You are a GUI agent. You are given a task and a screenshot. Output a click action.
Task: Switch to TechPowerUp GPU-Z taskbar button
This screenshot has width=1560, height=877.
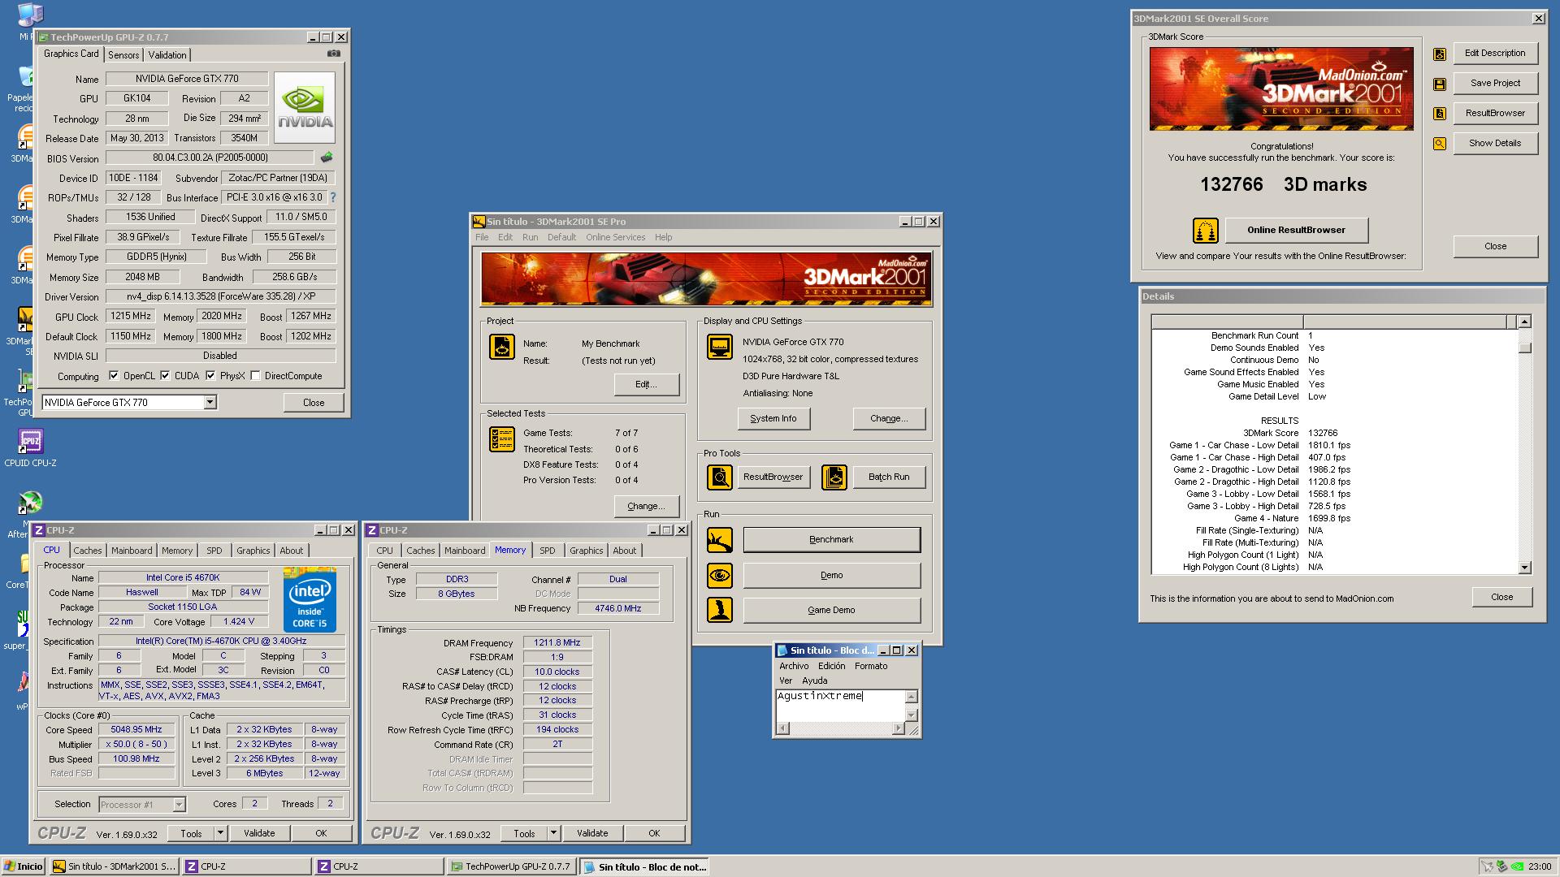pos(512,866)
